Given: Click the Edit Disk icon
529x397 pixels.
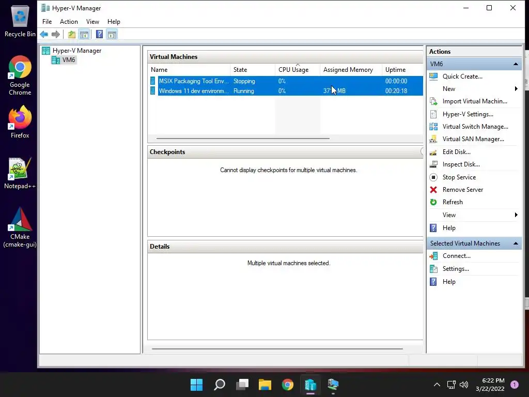Looking at the screenshot, I should (x=433, y=152).
